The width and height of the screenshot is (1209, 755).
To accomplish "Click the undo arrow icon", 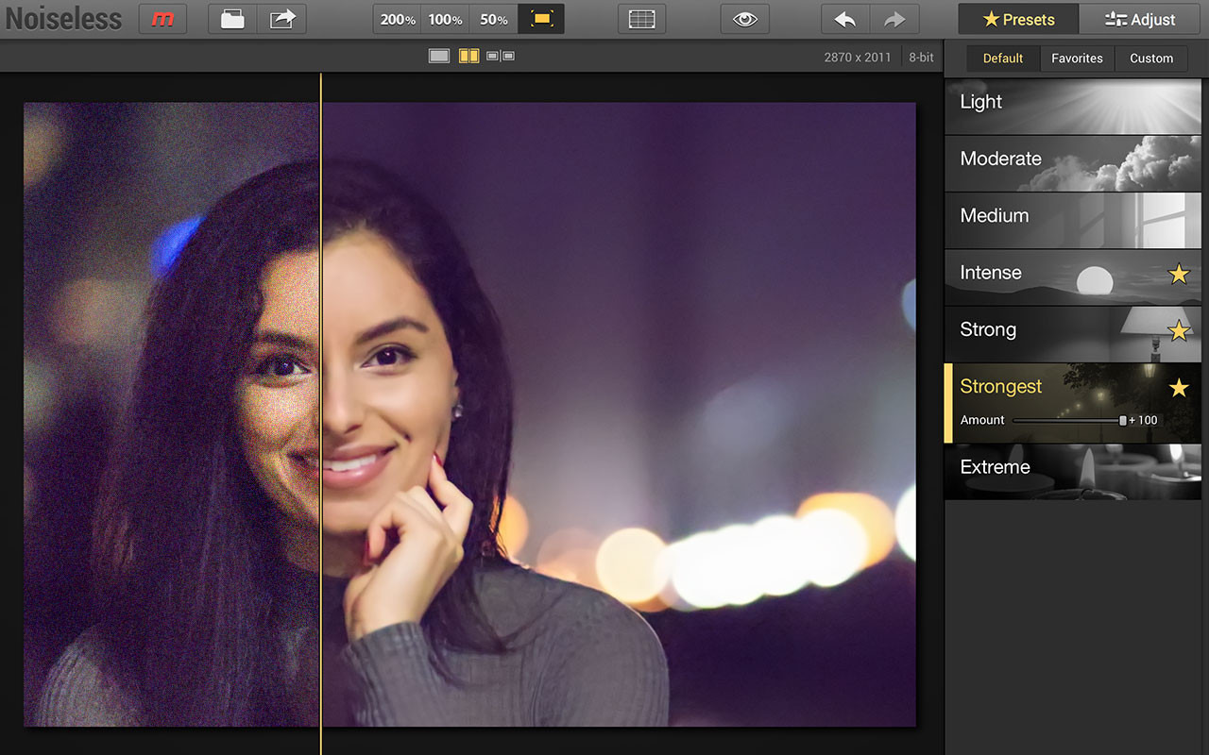I will click(x=845, y=19).
